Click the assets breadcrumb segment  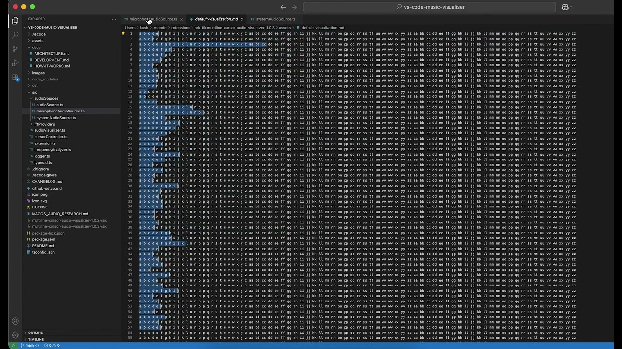(x=285, y=28)
